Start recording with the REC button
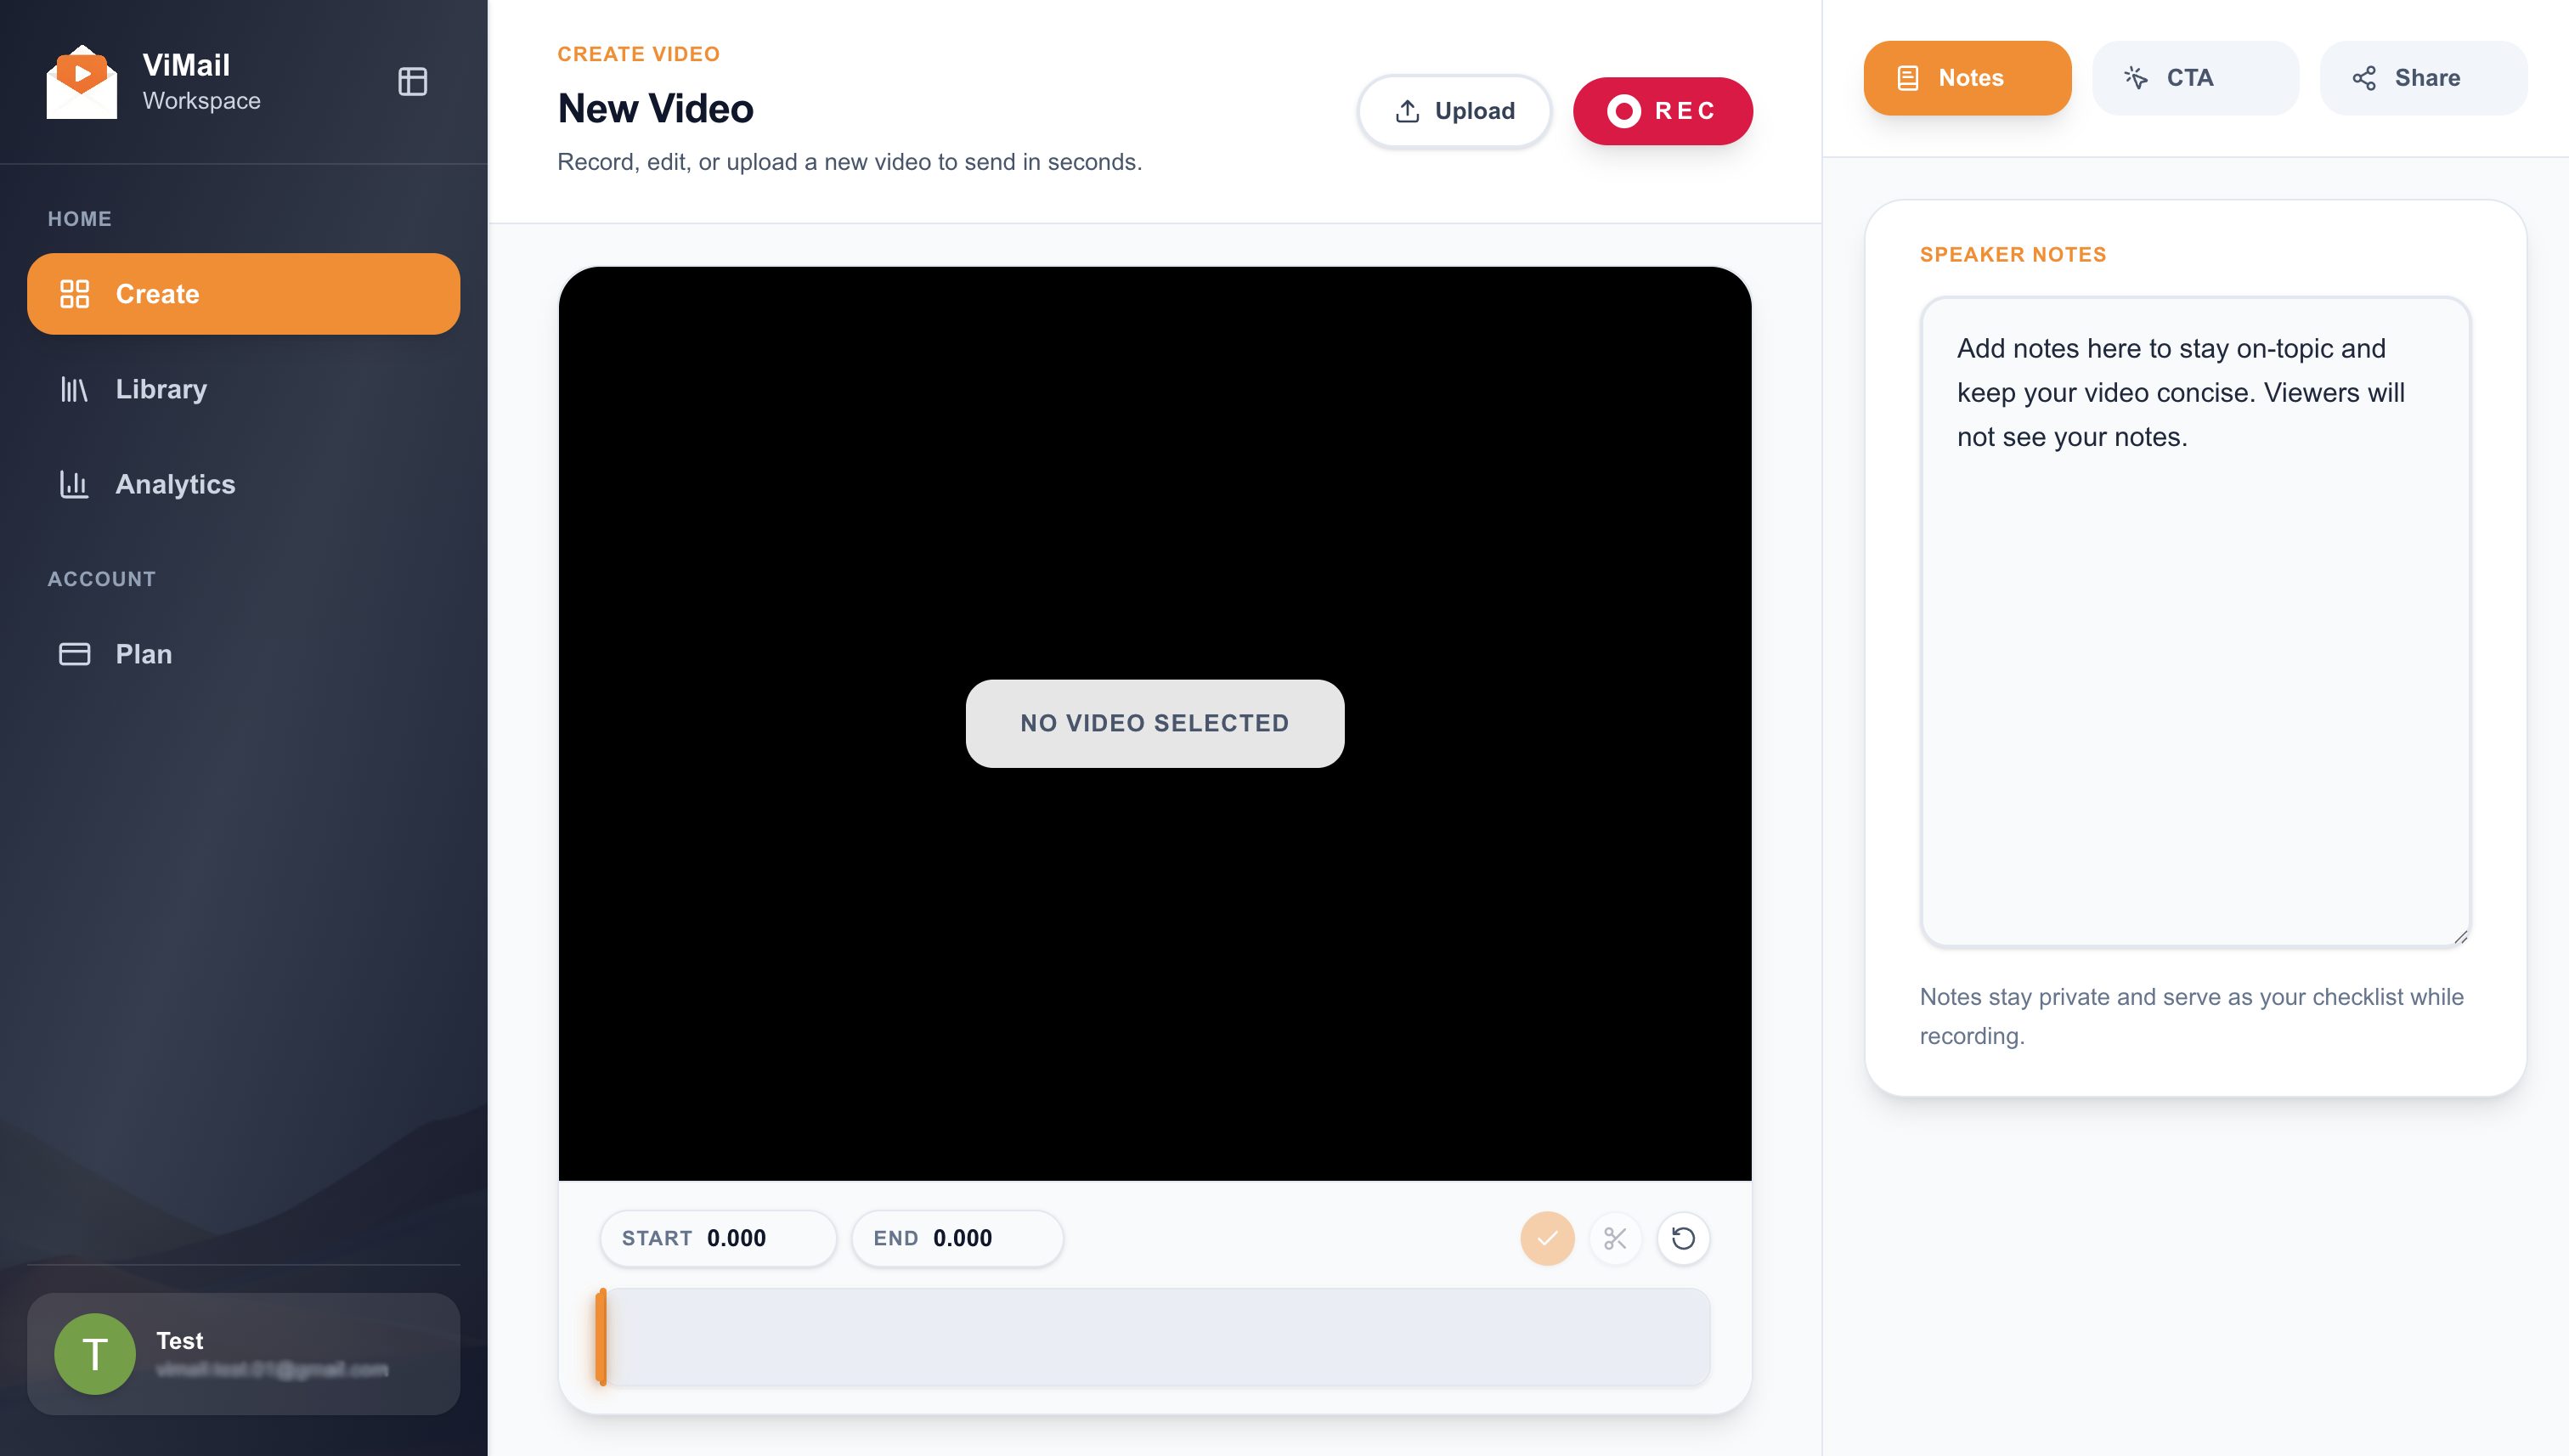This screenshot has height=1456, width=2569. click(x=1662, y=111)
